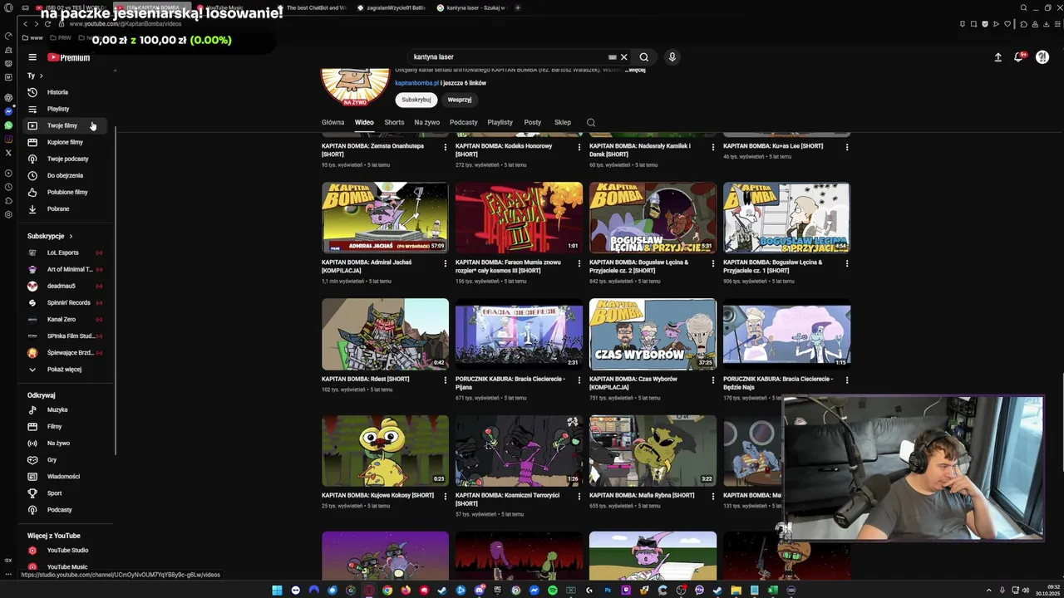The width and height of the screenshot is (1064, 598).
Task: Search within the channel using magnifier icon
Action: point(591,123)
